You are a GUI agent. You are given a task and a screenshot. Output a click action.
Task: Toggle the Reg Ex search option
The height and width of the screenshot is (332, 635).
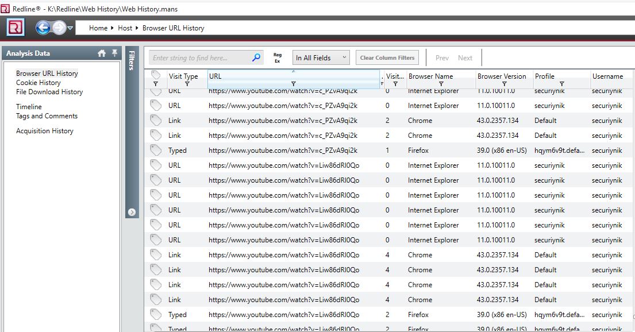point(278,57)
